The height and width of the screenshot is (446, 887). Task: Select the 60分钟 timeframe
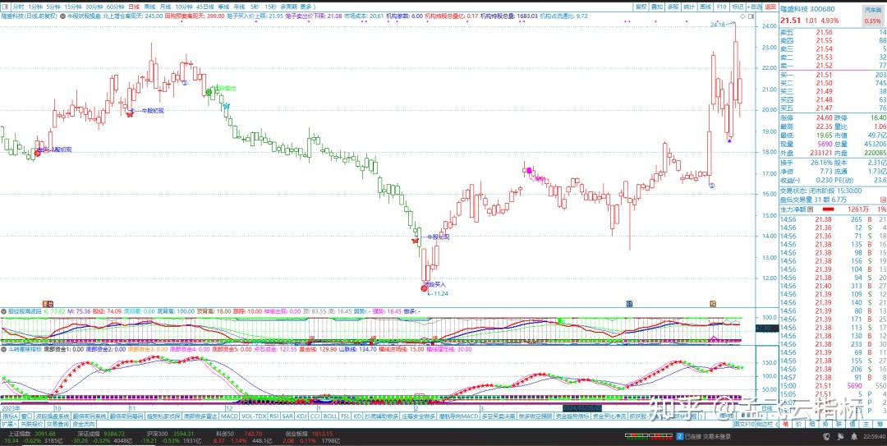tap(115, 6)
